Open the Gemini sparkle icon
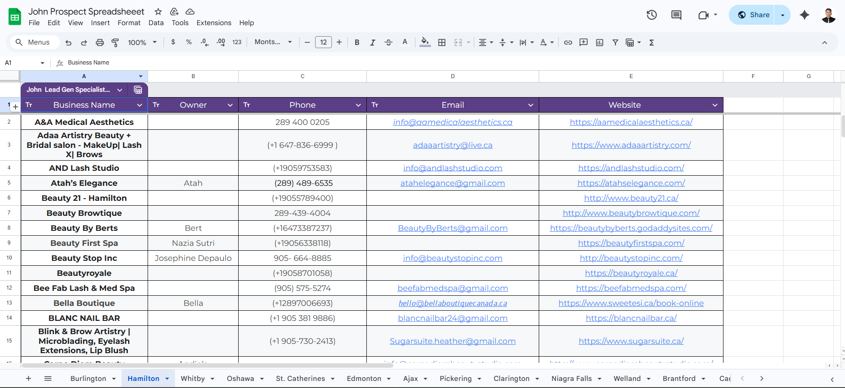845x388 pixels. coord(804,15)
